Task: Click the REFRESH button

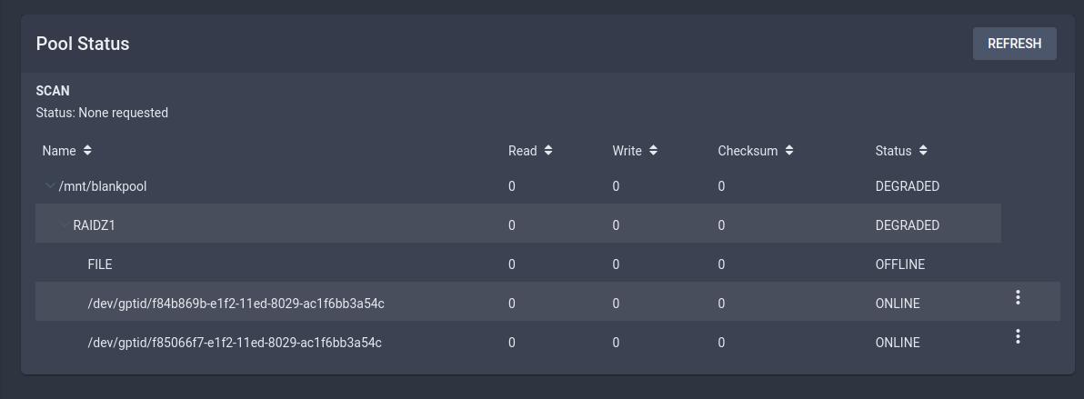Action: 1014,44
